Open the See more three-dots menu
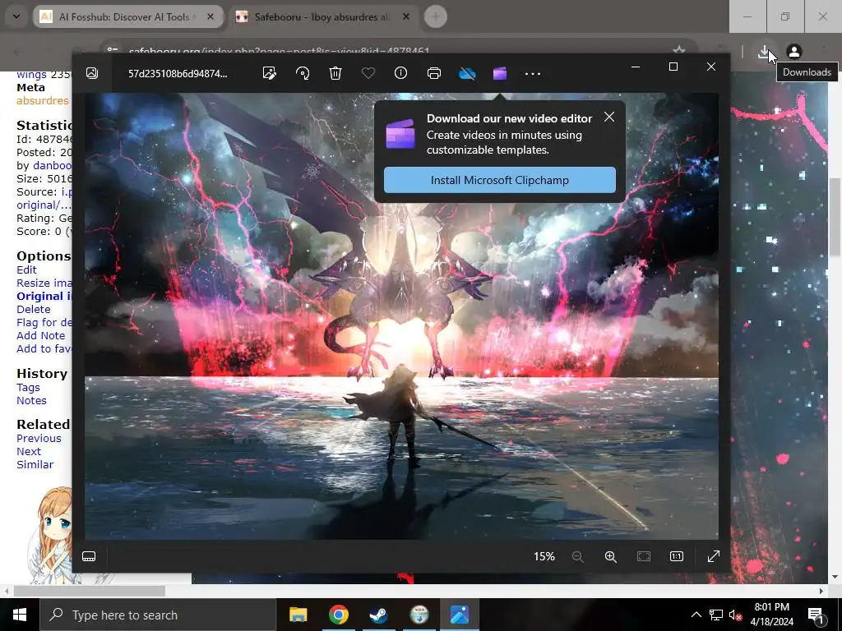 click(533, 73)
